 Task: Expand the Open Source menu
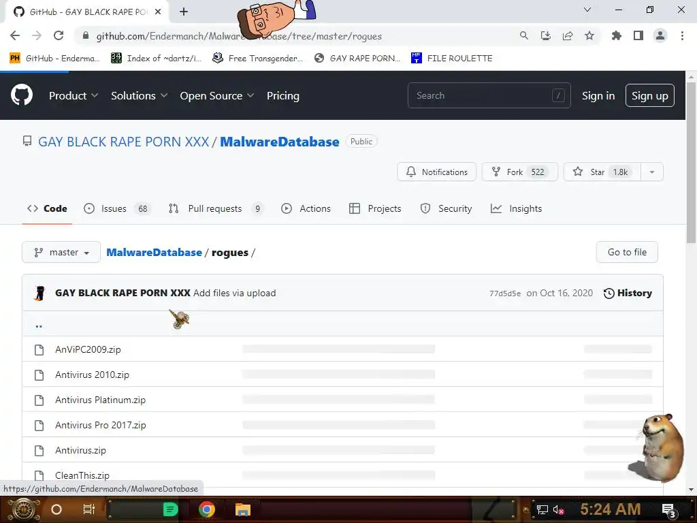(217, 95)
